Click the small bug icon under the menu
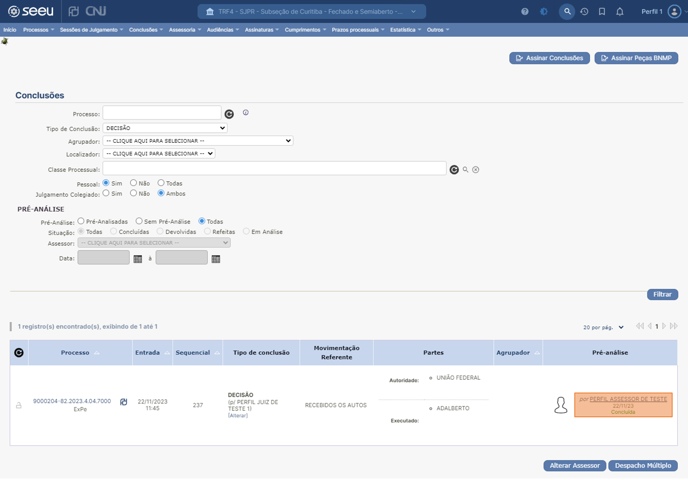The width and height of the screenshot is (688, 480). (5, 41)
